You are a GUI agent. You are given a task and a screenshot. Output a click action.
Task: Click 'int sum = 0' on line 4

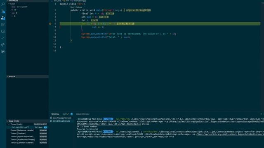click(x=89, y=17)
